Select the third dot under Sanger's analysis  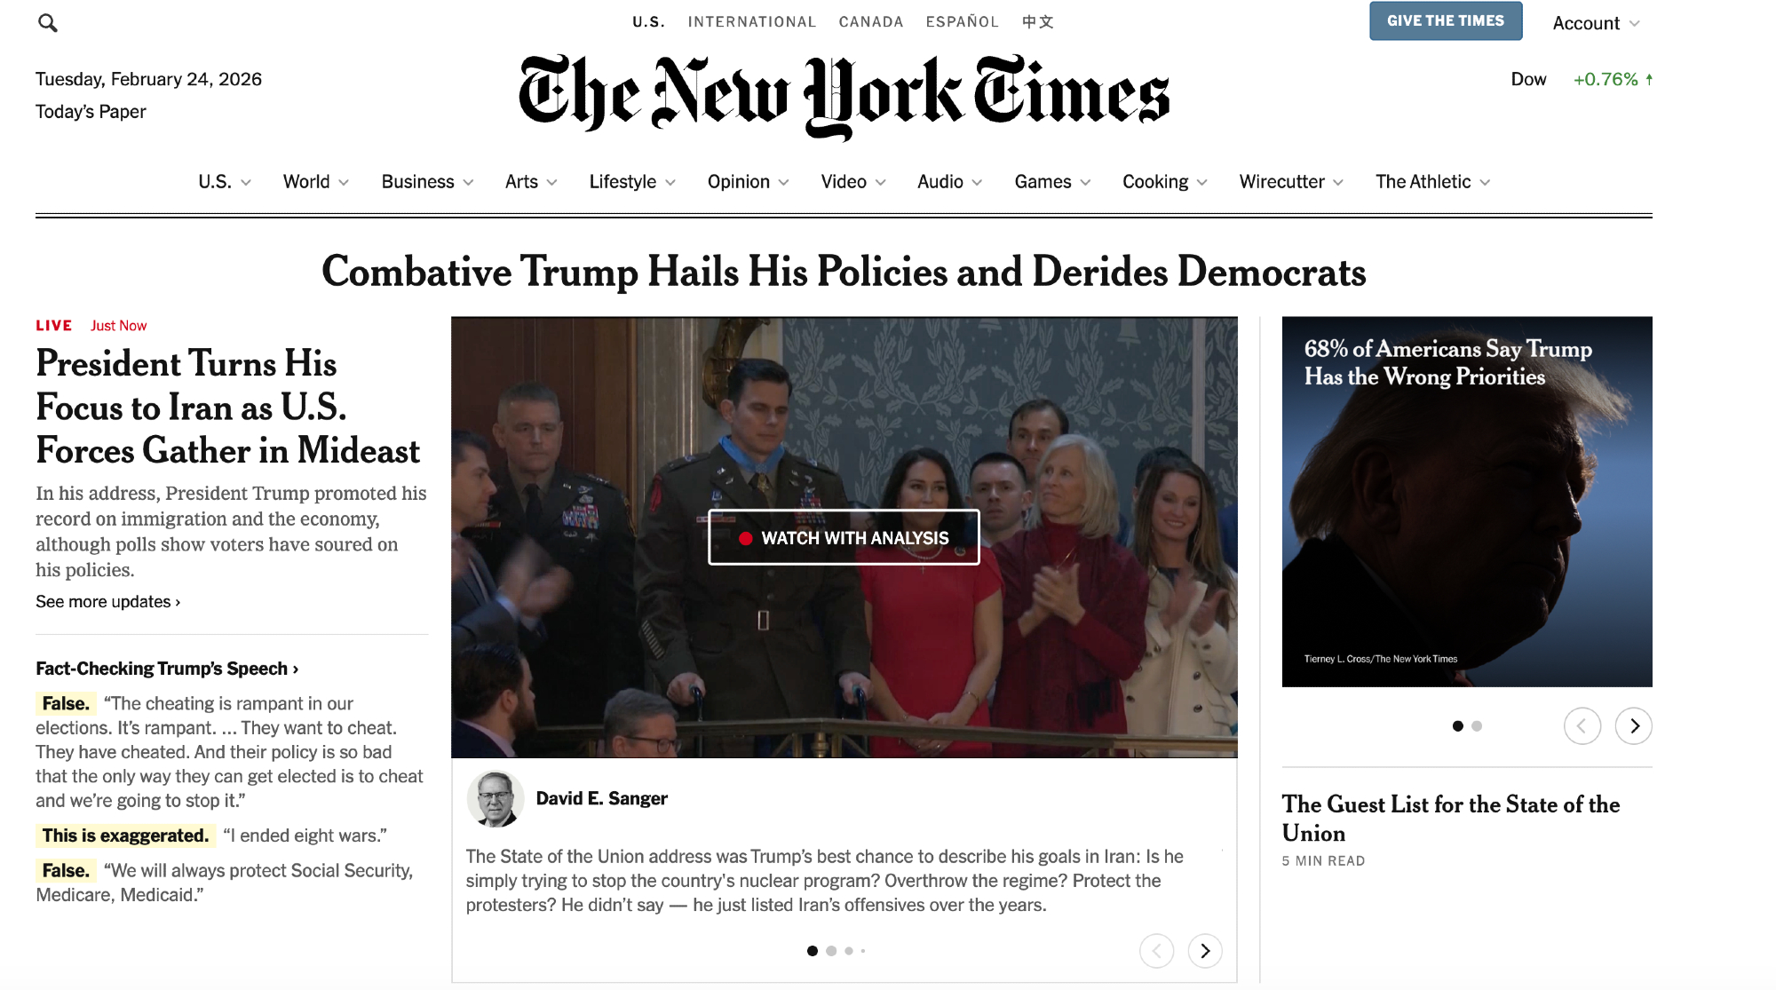click(849, 951)
